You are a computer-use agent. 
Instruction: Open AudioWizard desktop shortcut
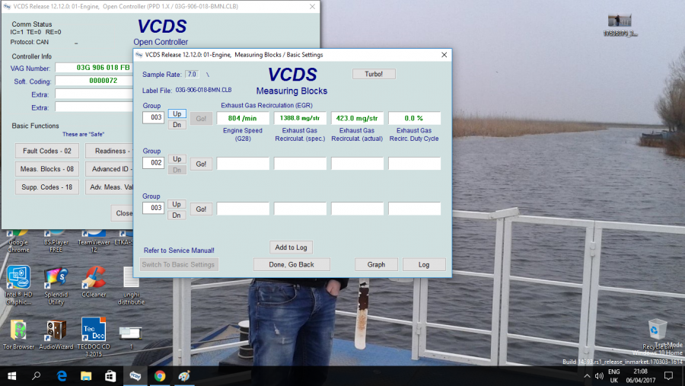(56, 330)
